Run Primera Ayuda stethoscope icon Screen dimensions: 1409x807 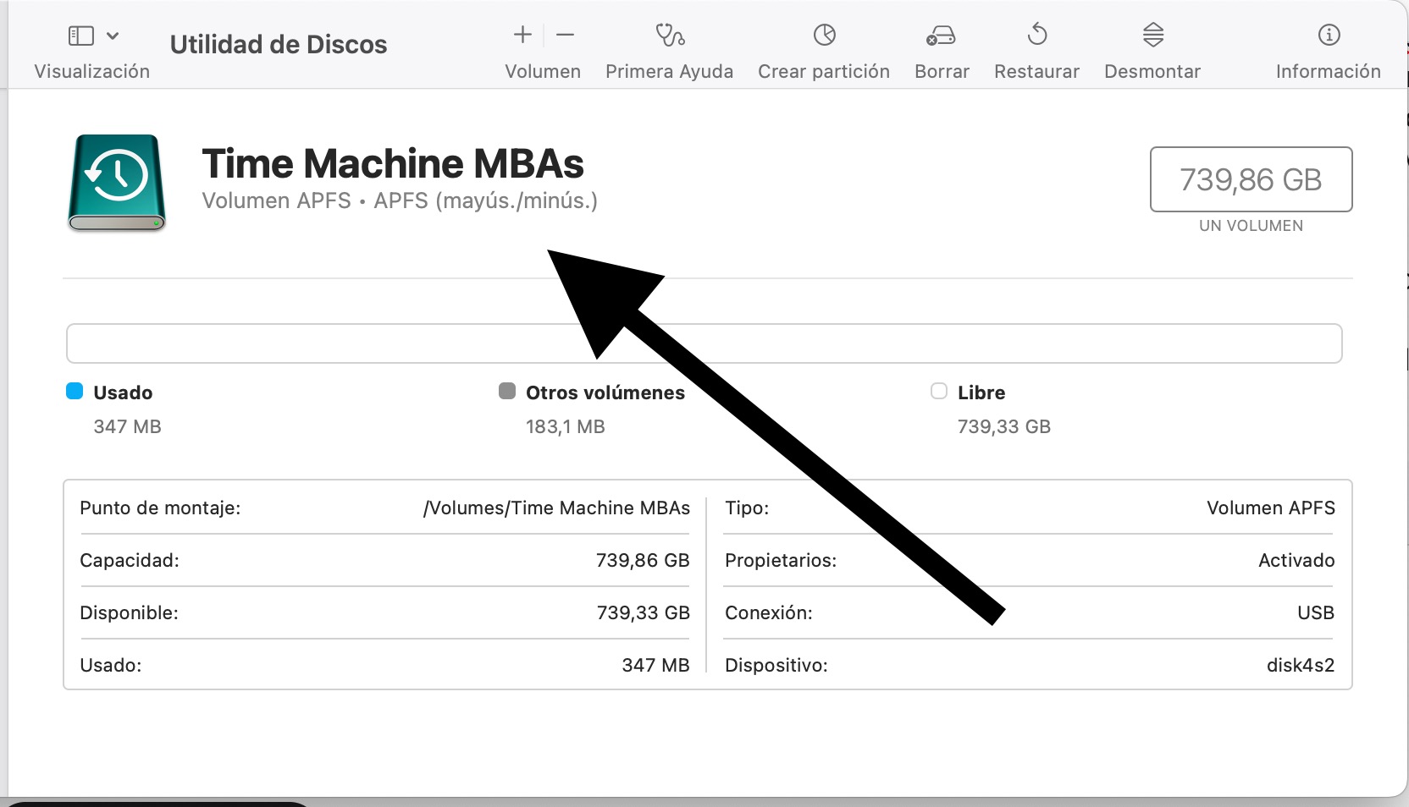pyautogui.click(x=669, y=35)
